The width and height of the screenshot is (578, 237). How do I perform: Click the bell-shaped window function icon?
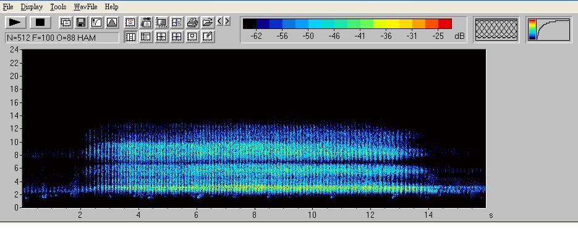(x=112, y=22)
